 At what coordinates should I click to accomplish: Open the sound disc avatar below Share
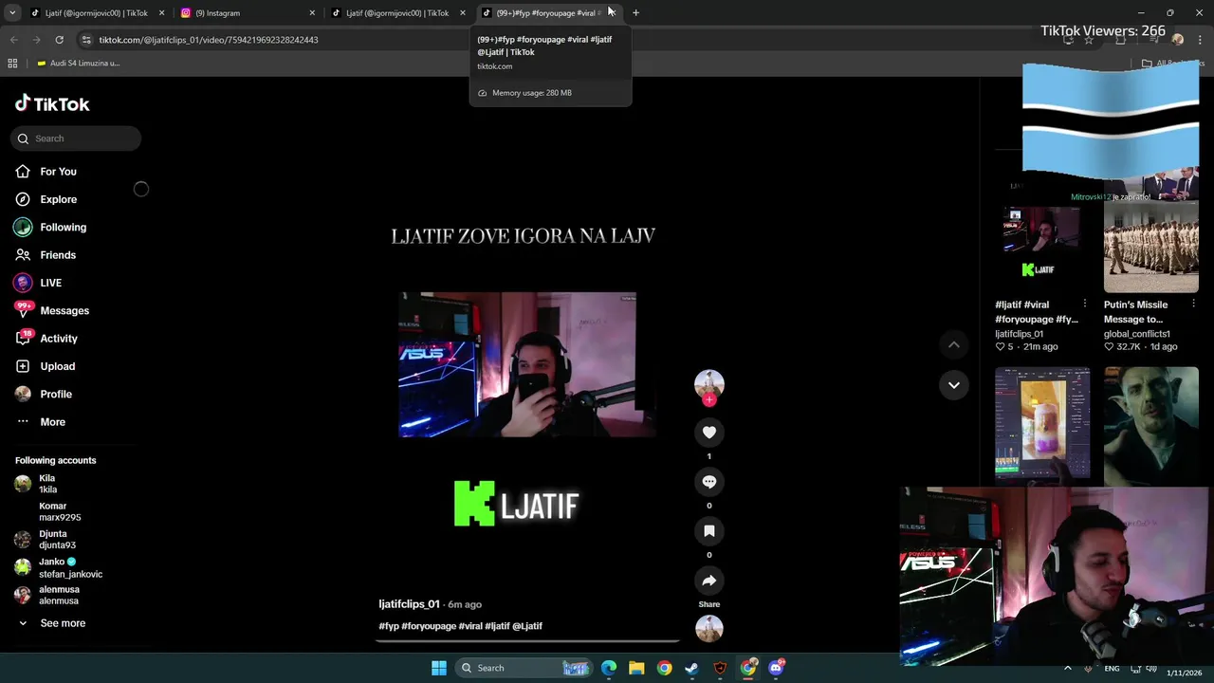pos(708,628)
